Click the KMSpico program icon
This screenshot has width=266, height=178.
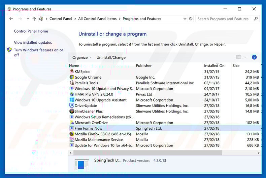coord(72,72)
